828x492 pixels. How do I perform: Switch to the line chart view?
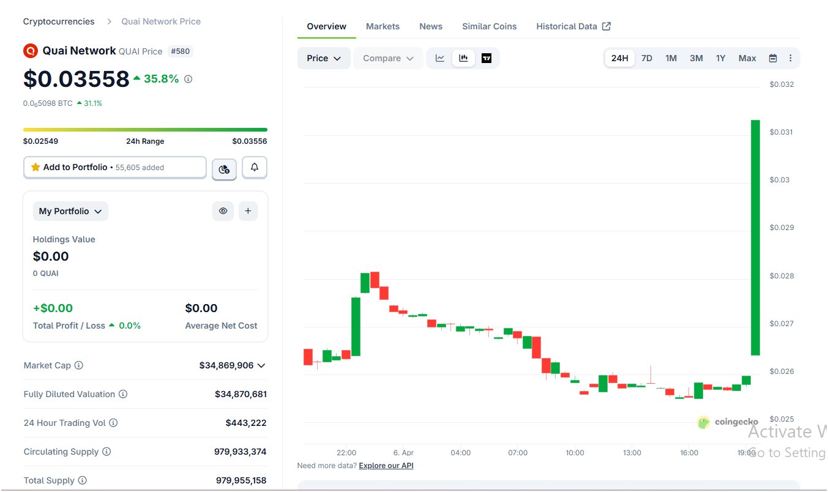440,58
